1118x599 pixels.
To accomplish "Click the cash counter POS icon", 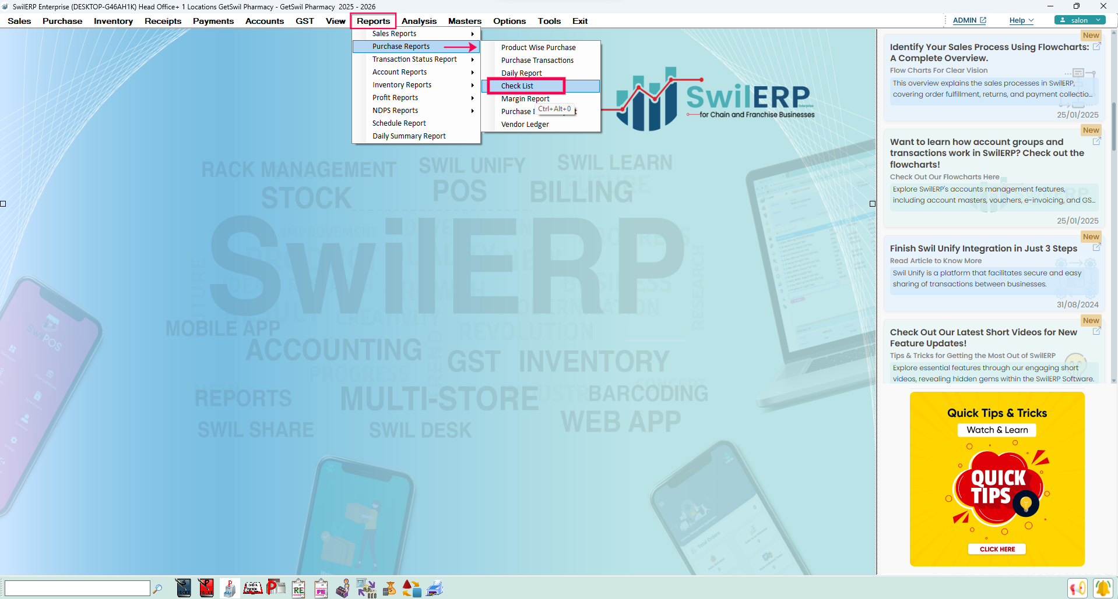I will tap(229, 588).
